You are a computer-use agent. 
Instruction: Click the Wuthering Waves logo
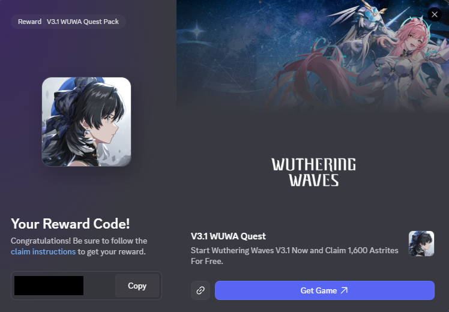(313, 172)
